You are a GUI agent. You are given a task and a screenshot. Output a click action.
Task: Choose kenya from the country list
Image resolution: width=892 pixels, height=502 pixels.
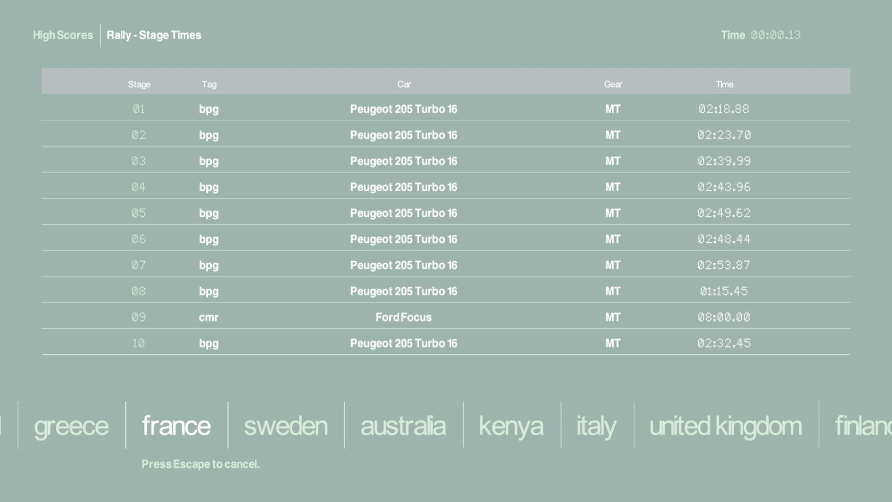pyautogui.click(x=511, y=426)
